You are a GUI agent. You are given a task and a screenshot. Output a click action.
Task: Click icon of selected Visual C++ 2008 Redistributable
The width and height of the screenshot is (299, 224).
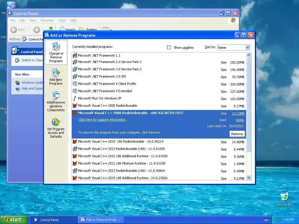(75, 113)
